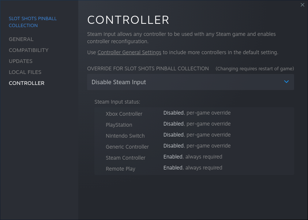Open the General settings tab
Image resolution: width=308 pixels, height=220 pixels.
click(21, 39)
